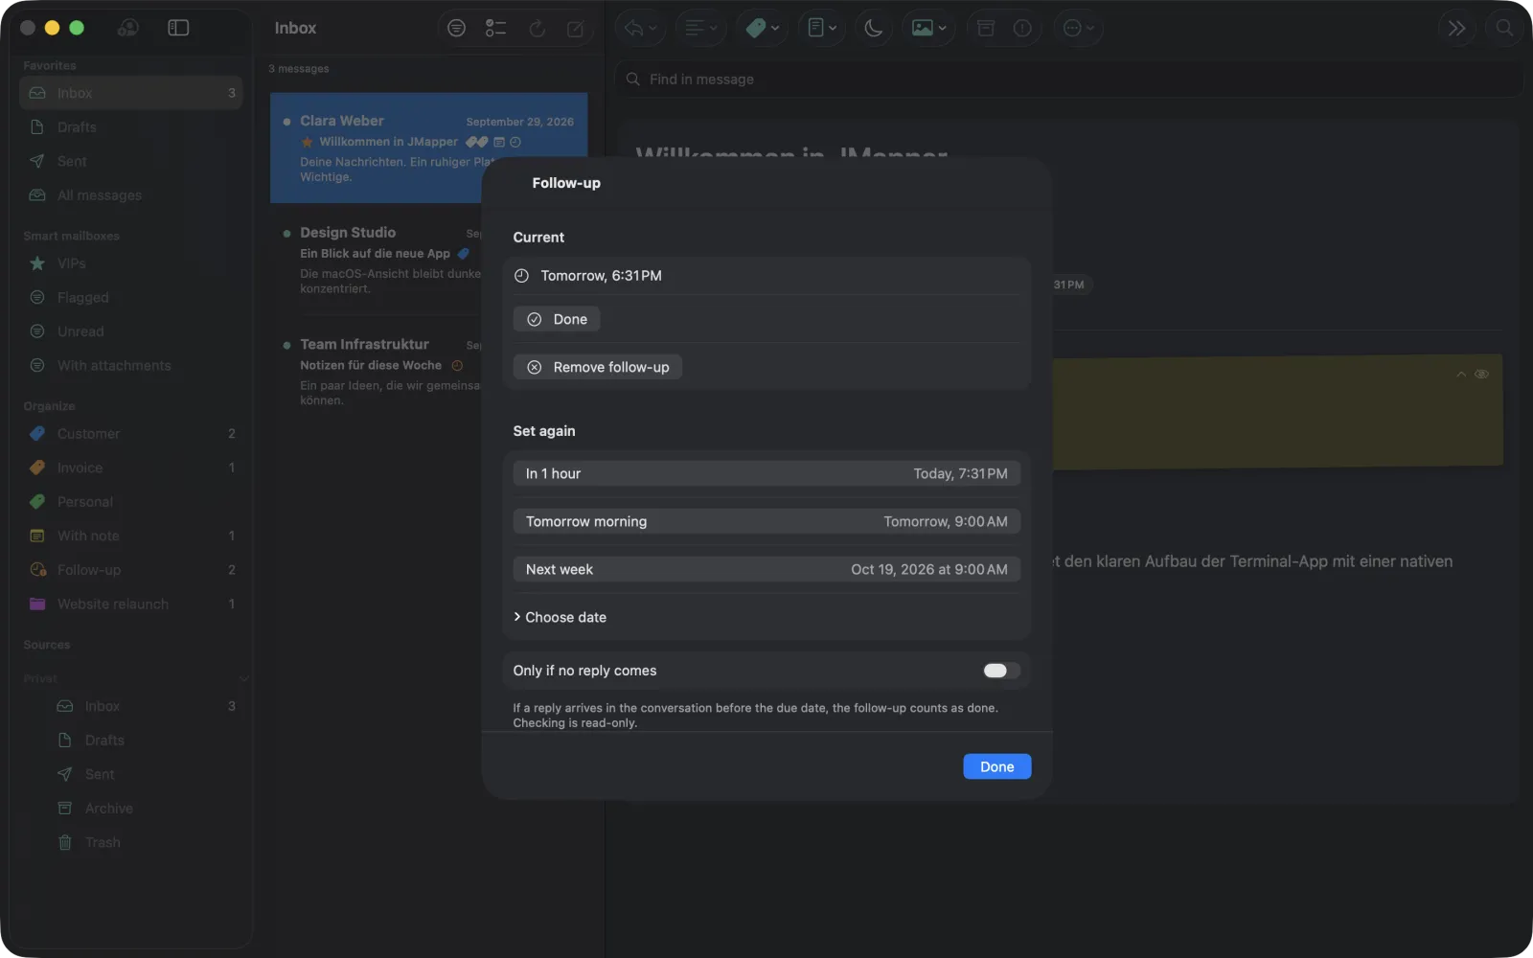Open Drafts under Favorites

[x=131, y=127]
